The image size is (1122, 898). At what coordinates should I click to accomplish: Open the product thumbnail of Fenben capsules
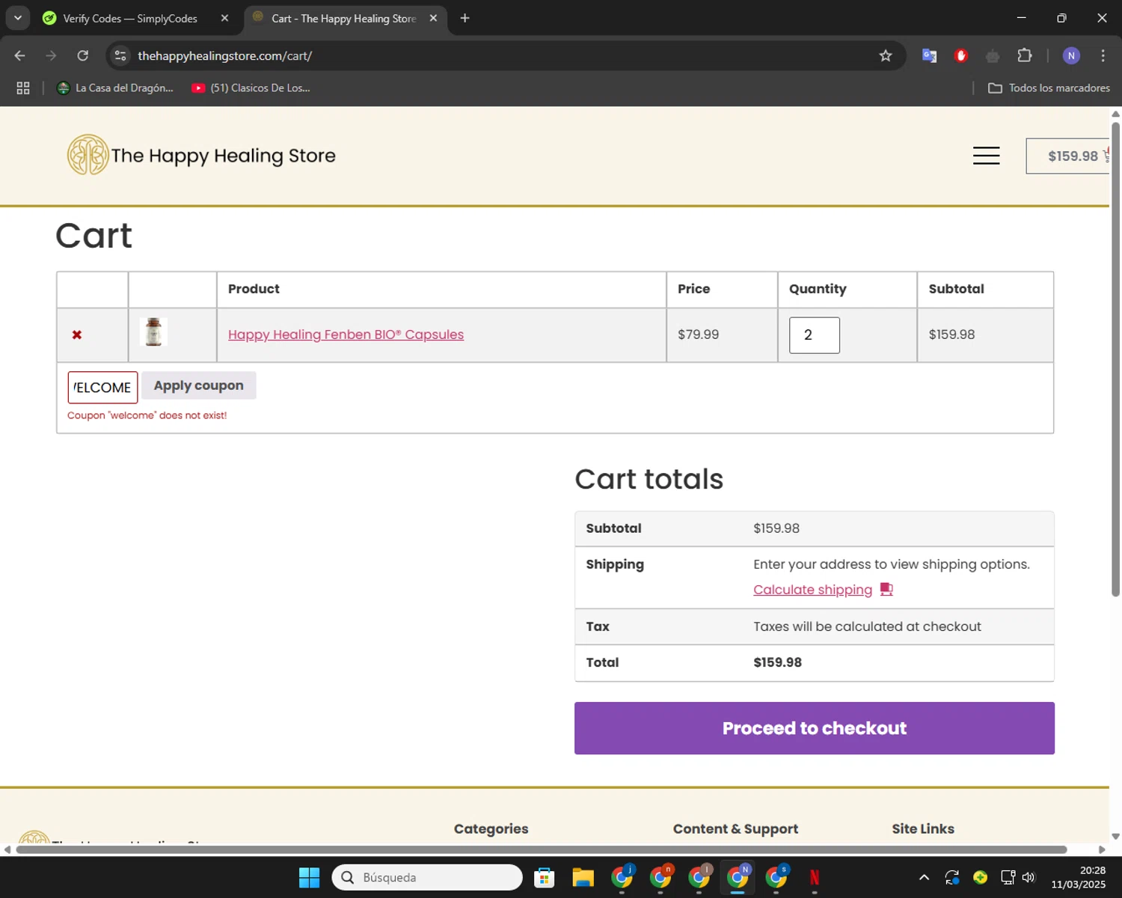153,332
